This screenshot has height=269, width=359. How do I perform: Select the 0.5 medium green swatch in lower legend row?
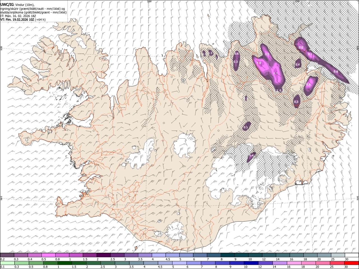pyautogui.click(x=36, y=263)
